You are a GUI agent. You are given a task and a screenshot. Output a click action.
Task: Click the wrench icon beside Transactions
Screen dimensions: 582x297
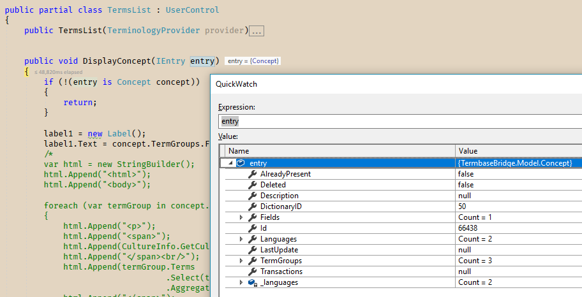tap(252, 272)
